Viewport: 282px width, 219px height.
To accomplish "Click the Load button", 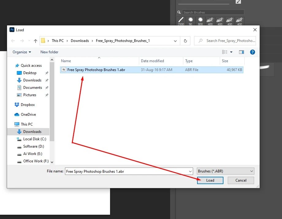I will click(x=210, y=180).
